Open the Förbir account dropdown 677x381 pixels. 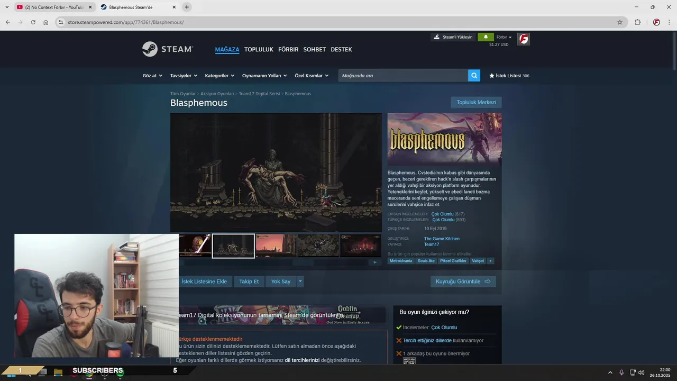point(504,38)
